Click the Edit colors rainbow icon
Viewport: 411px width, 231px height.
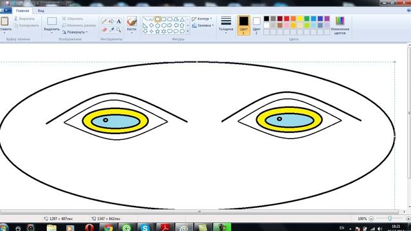click(x=340, y=21)
